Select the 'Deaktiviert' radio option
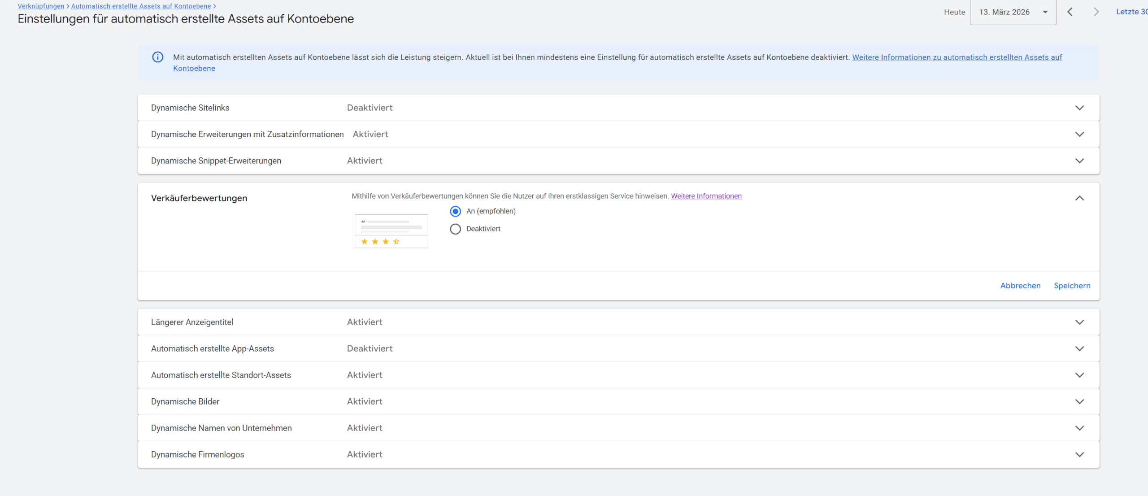Viewport: 1148px width, 496px height. [455, 229]
